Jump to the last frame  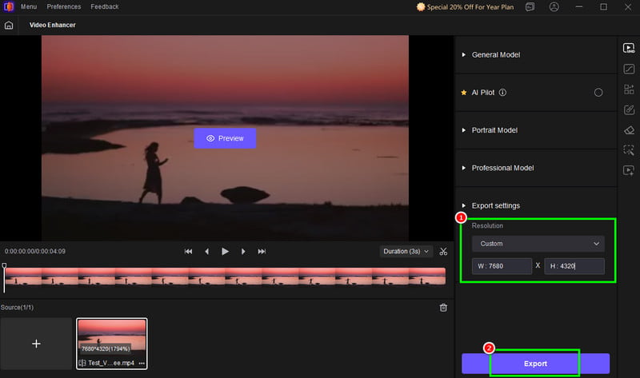(262, 252)
